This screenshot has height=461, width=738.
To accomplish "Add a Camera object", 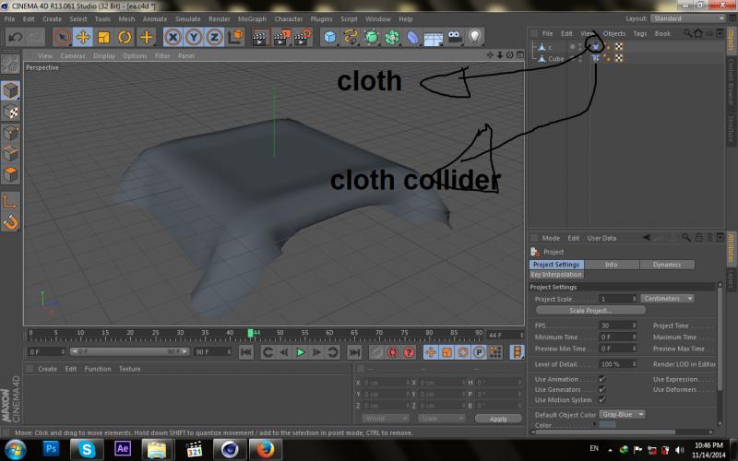I will pos(454,37).
